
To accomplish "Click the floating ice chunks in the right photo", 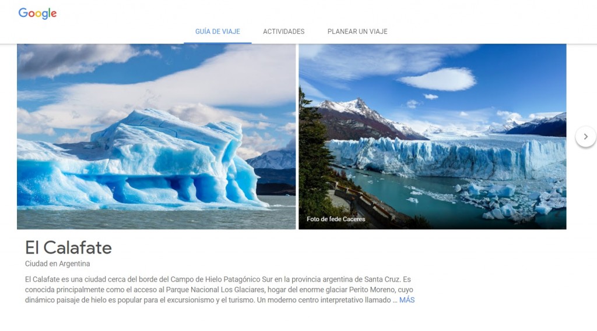I will pos(510,201).
